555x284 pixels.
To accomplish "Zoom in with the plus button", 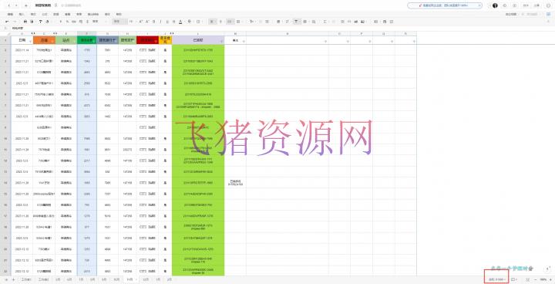I will click(550, 279).
